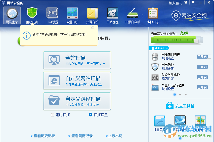Select the first protection page dot
Screen dimensions: 214x142
point(175,94)
